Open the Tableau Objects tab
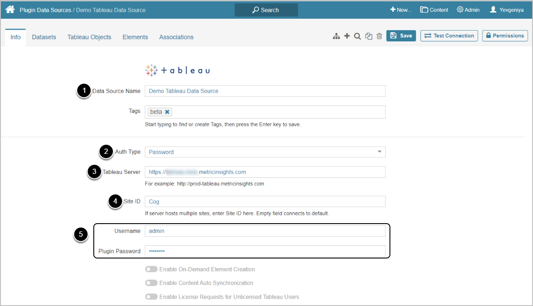This screenshot has width=533, height=306. (89, 37)
